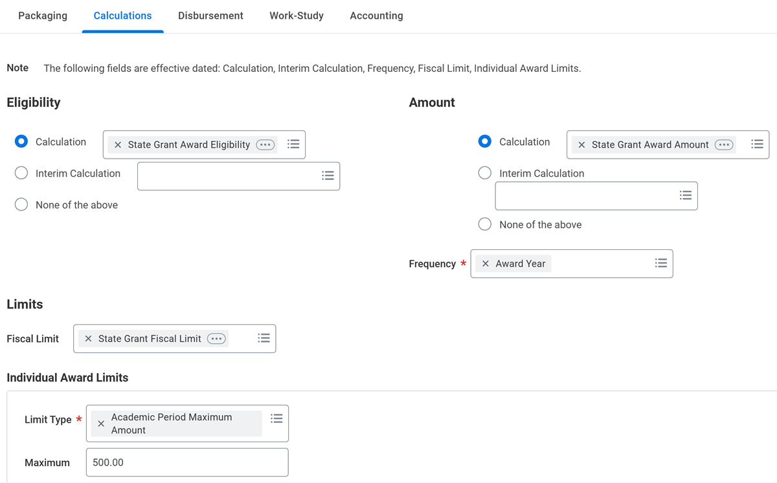The image size is (777, 483).
Task: Click the Limits section heading
Action: tap(25, 304)
